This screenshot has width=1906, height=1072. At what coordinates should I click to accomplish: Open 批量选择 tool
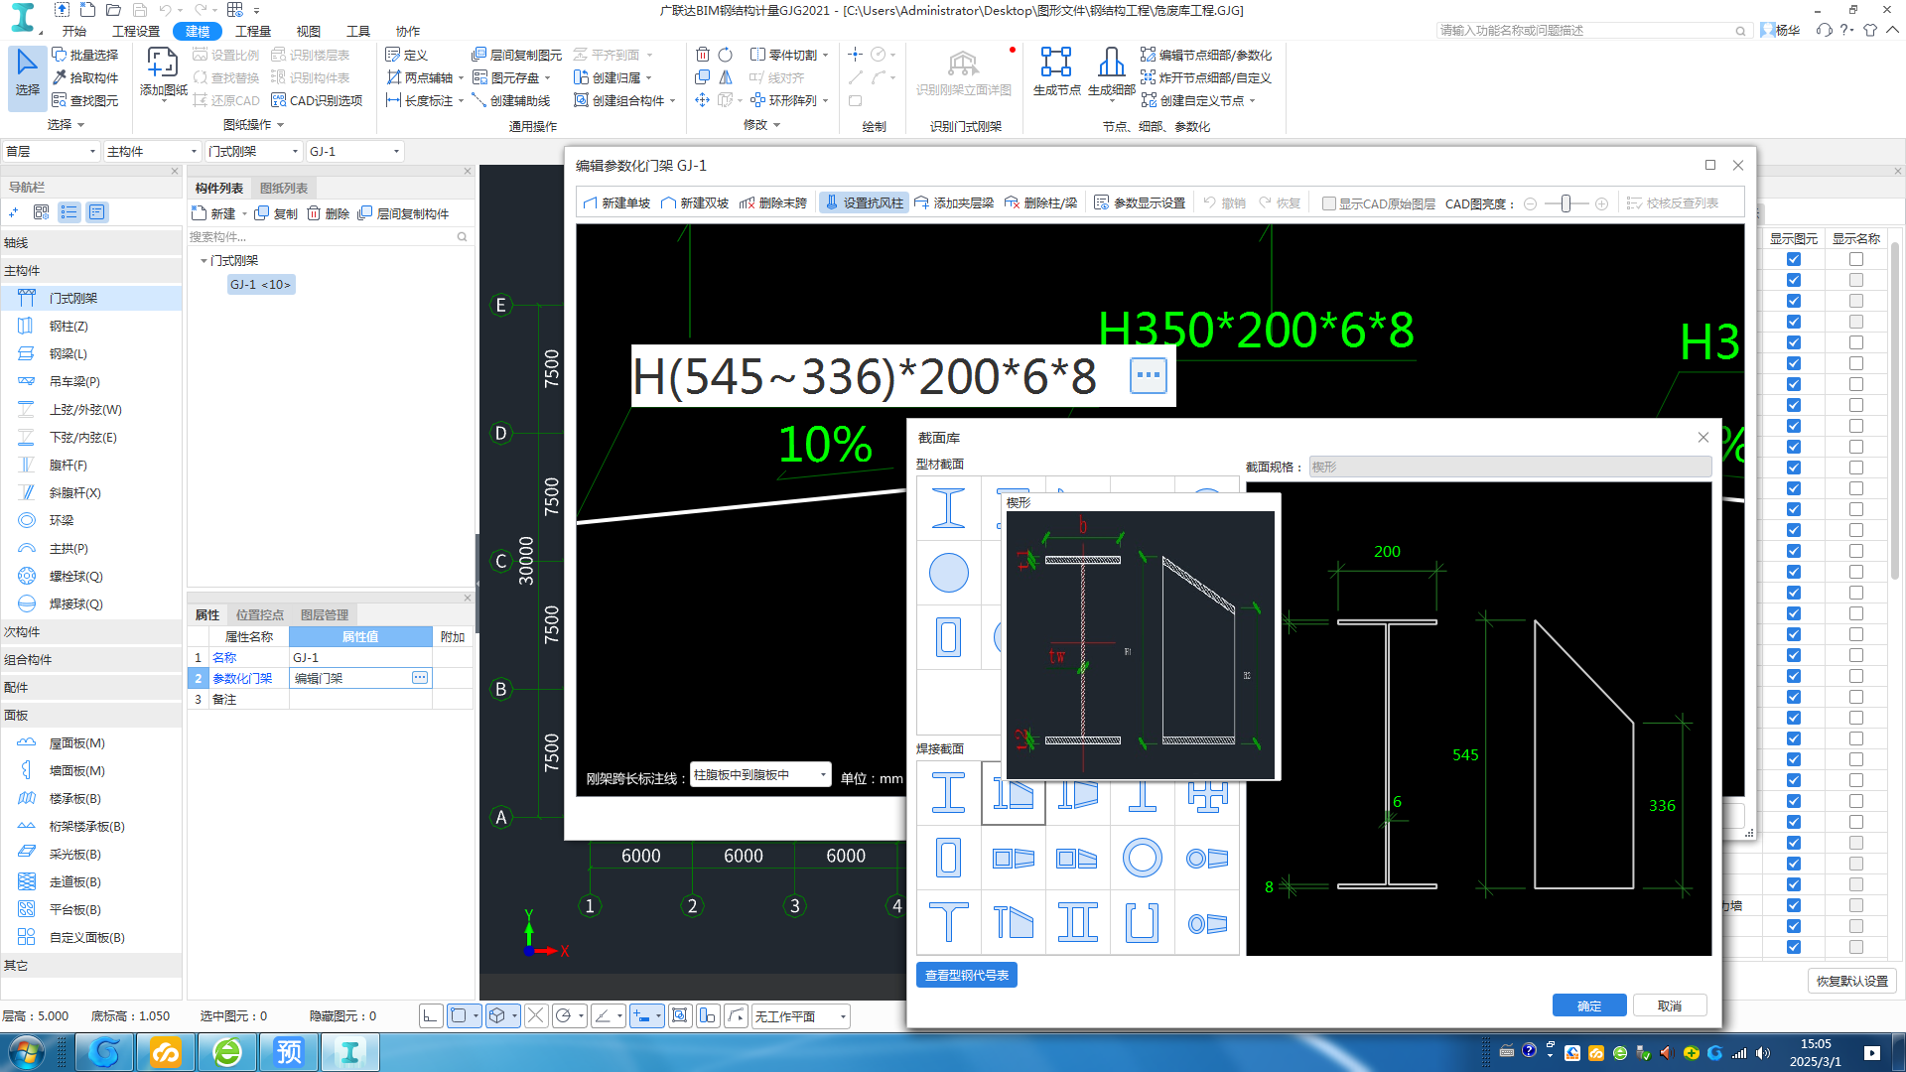pyautogui.click(x=85, y=55)
